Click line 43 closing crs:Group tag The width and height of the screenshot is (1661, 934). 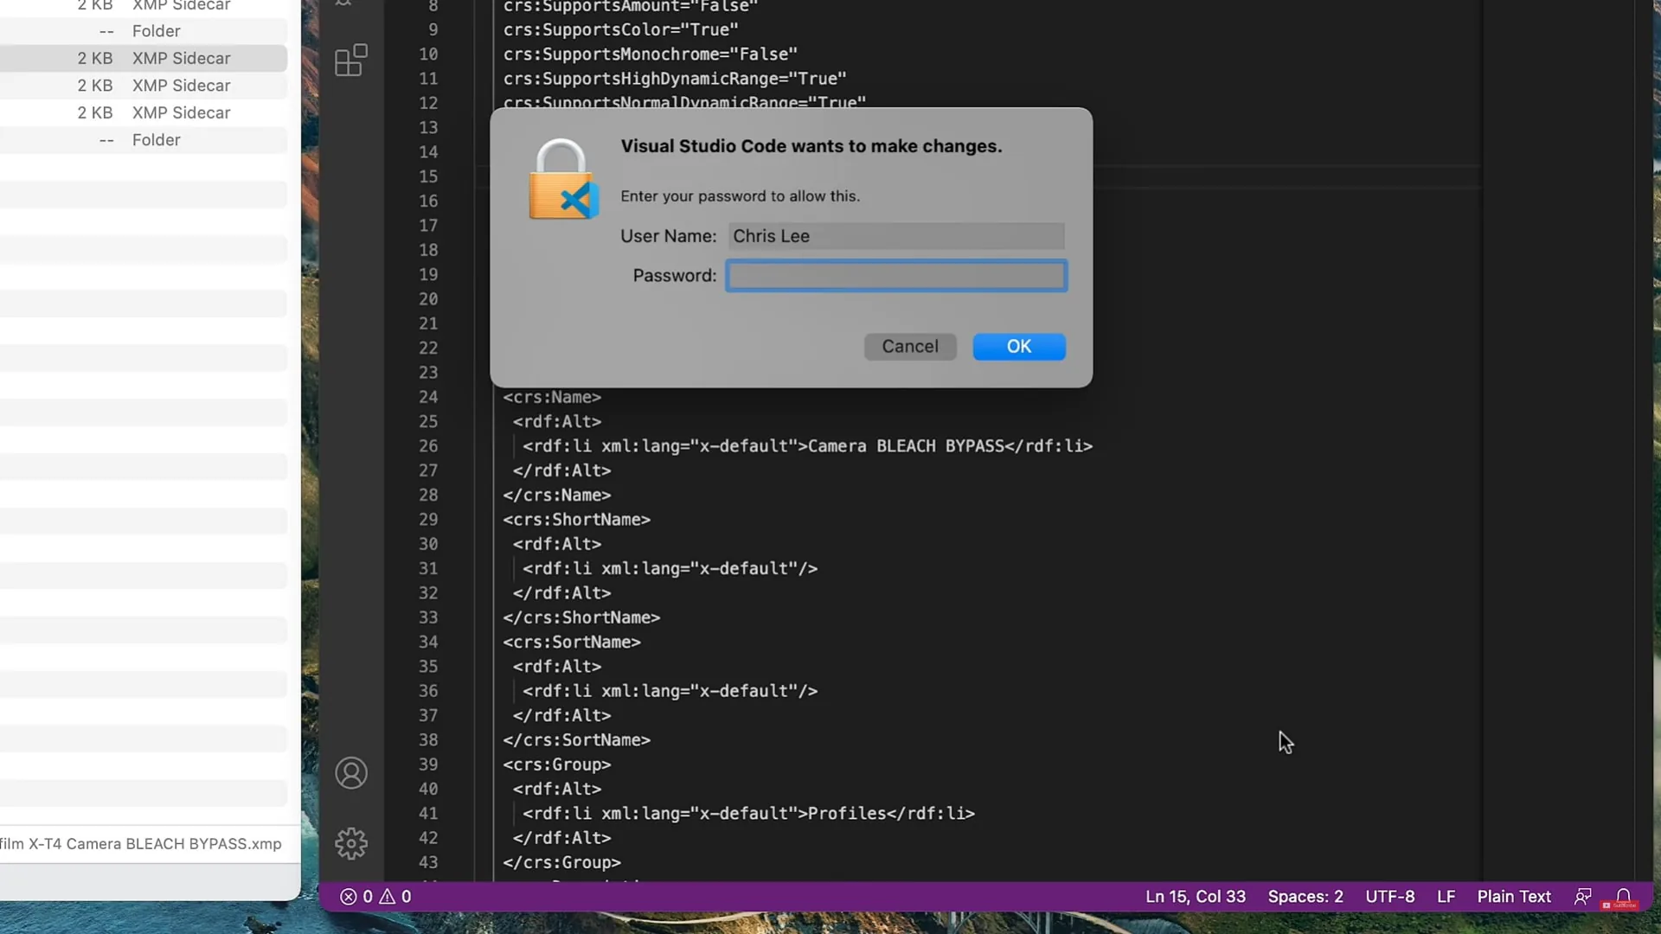562,863
